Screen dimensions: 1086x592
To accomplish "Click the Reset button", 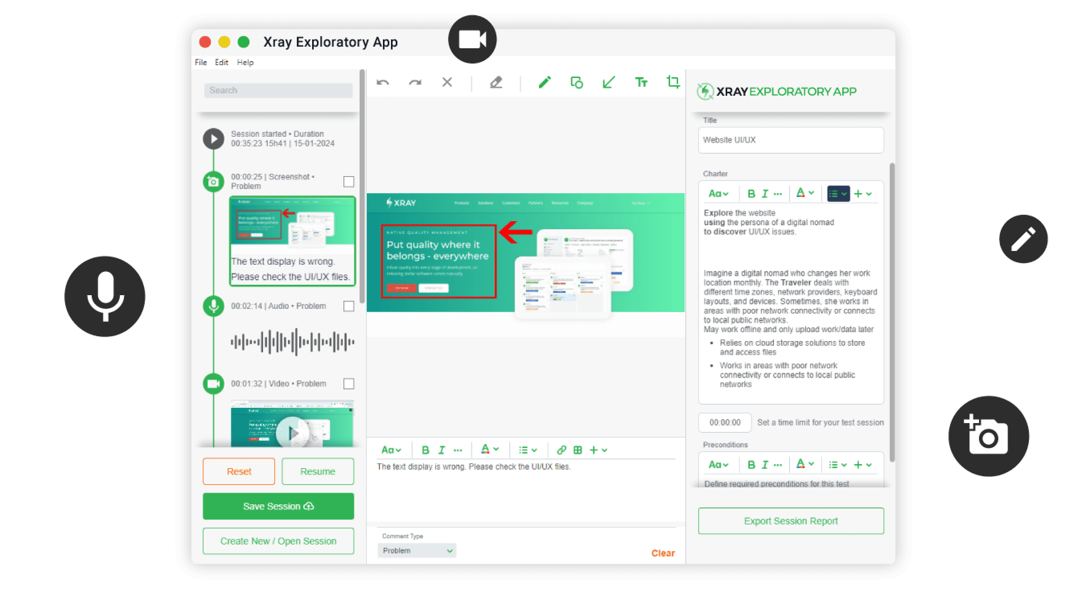I will click(x=239, y=471).
